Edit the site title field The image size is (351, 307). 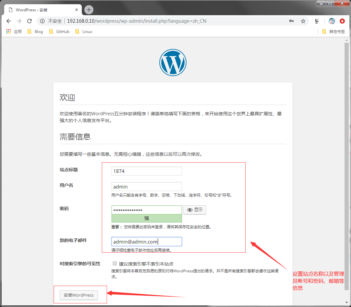pos(147,171)
